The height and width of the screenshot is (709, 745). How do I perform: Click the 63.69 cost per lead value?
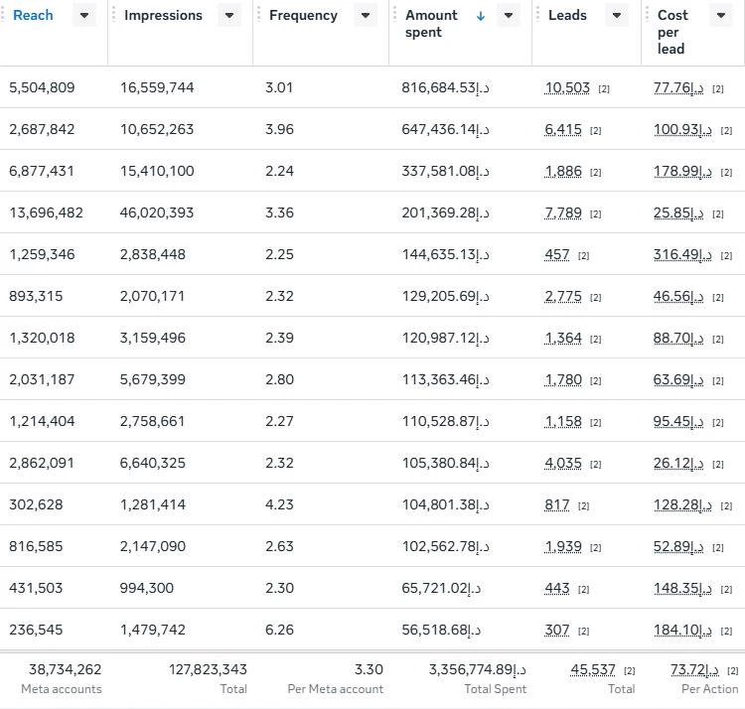[678, 380]
